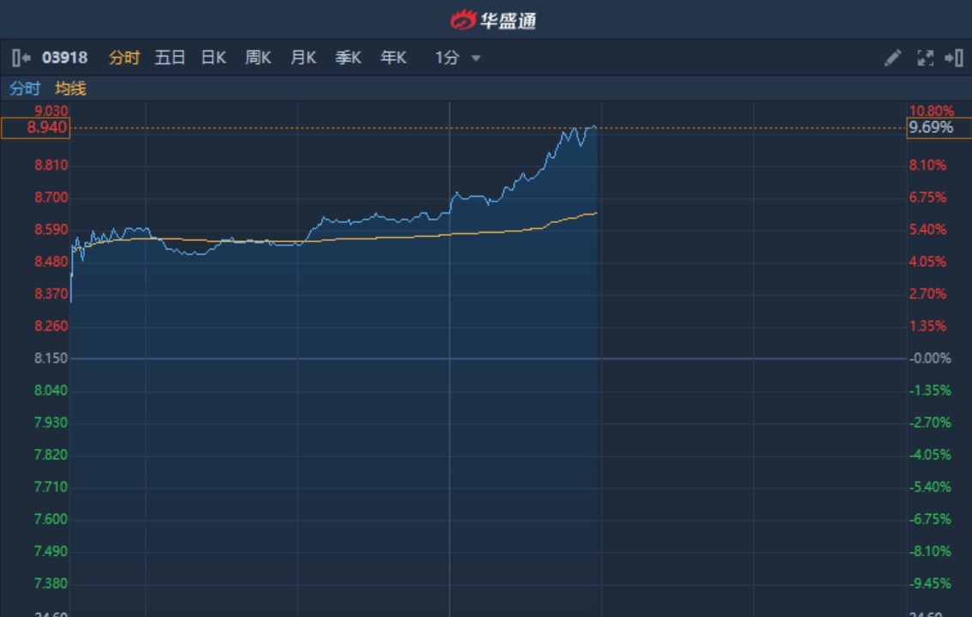Screen dimensions: 972x617
Task: Click the collapse left panel icon
Action: [x=21, y=58]
